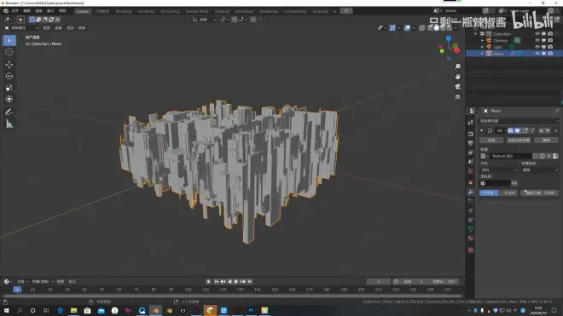This screenshot has width=563, height=316.
Task: Switch to the Shading workspace tab
Action: click(222, 11)
